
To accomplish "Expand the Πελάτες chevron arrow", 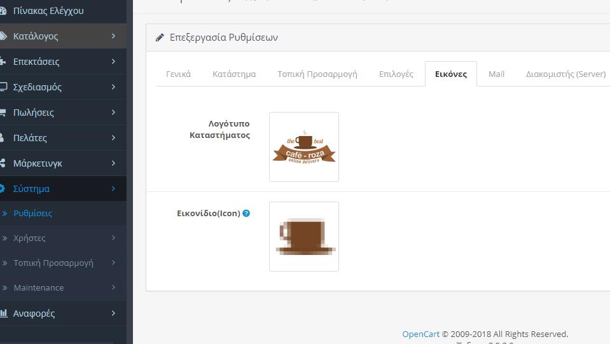I will [x=113, y=138].
